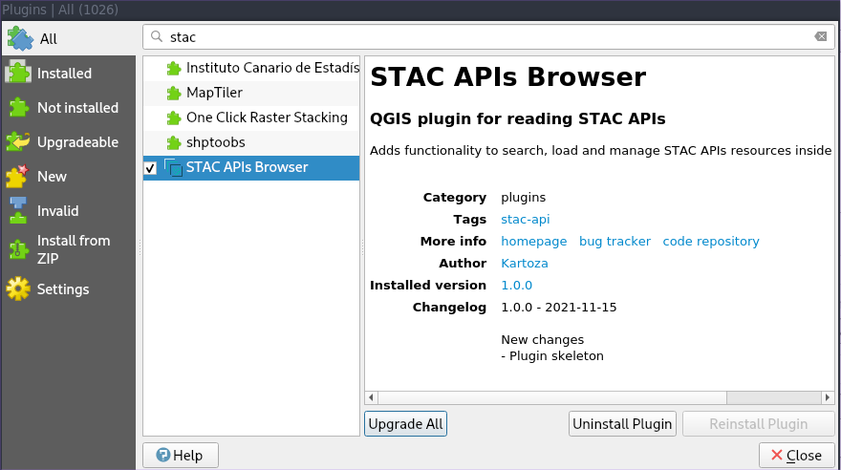This screenshot has height=470, width=841.
Task: Click the New plugins star icon
Action: (x=17, y=177)
